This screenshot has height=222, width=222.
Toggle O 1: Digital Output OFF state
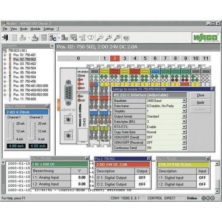(142, 178)
